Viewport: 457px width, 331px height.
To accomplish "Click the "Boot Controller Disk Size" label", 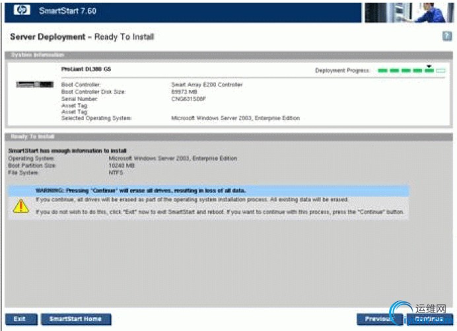I will point(93,92).
